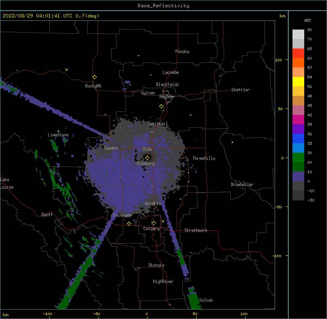Click the HighRiver label
The height and width of the screenshot is (319, 327).
click(163, 281)
